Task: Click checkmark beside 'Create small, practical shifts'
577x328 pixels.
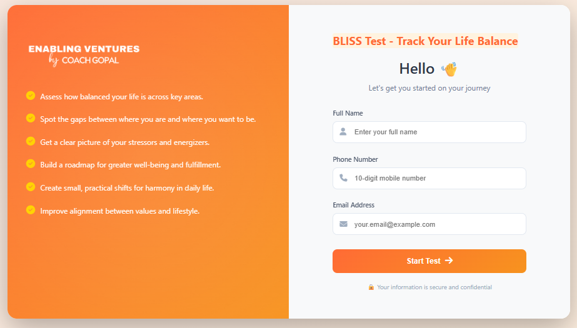Action: (x=31, y=187)
